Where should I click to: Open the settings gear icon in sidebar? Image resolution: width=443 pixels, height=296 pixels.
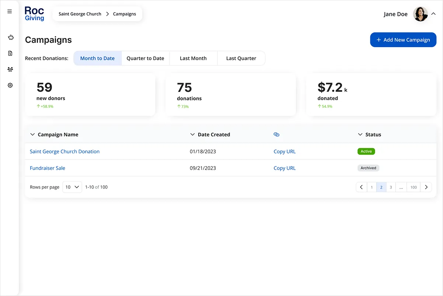click(x=10, y=85)
